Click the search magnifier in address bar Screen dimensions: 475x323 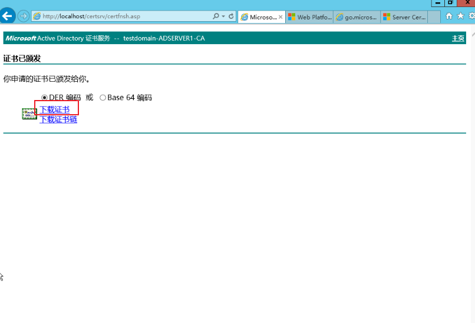click(x=216, y=16)
